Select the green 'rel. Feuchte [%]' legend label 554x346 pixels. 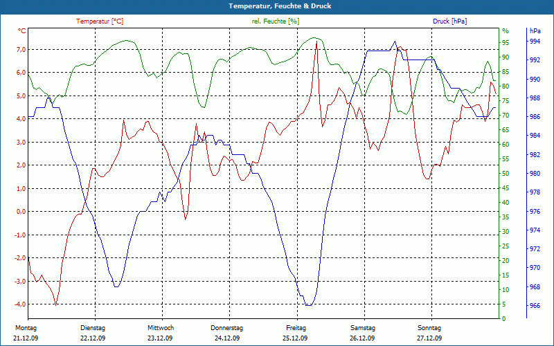click(x=276, y=21)
